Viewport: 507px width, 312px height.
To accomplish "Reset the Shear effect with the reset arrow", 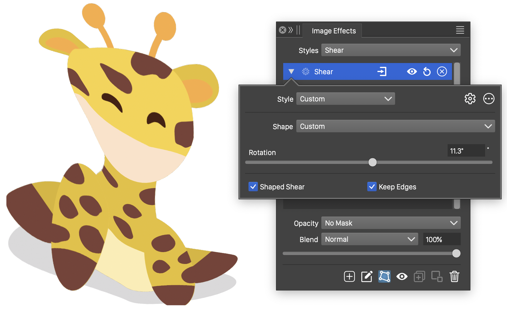I will pyautogui.click(x=427, y=72).
